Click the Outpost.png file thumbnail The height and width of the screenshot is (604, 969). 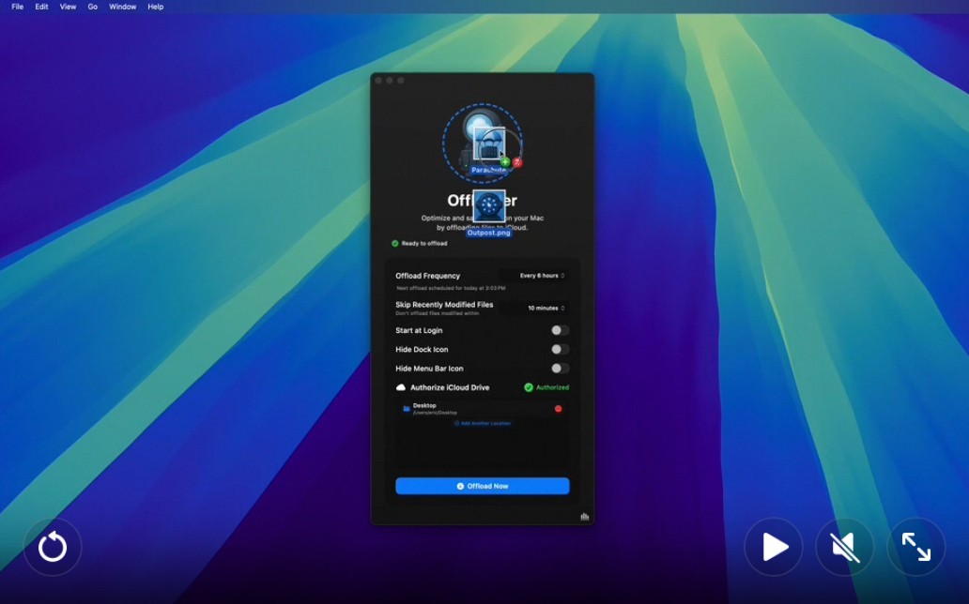coord(489,206)
